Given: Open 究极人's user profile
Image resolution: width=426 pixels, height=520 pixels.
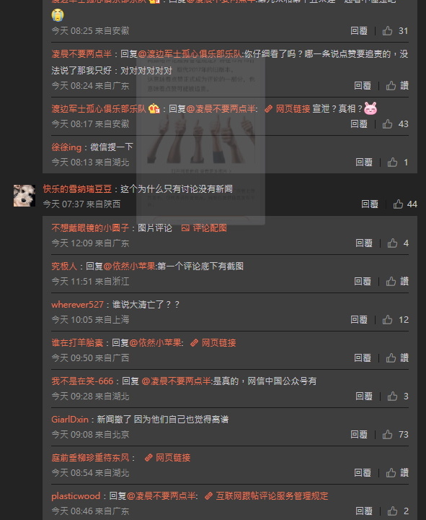Looking at the screenshot, I should pyautogui.click(x=64, y=266).
